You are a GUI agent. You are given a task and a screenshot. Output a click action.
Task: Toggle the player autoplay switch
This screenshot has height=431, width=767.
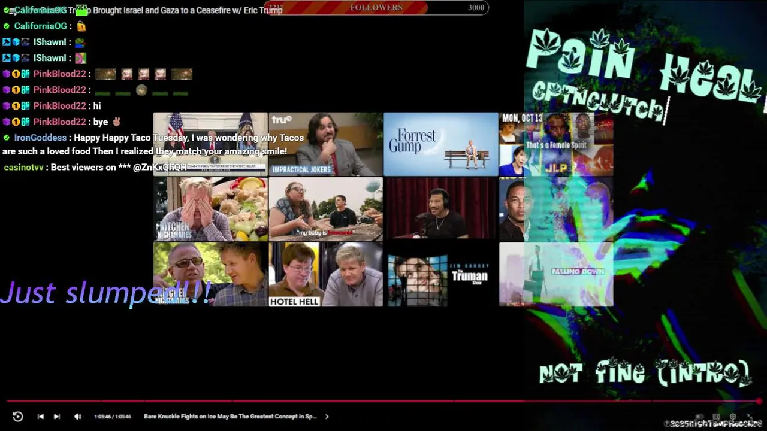[699, 417]
